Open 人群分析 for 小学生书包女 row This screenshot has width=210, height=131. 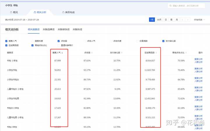(198, 81)
